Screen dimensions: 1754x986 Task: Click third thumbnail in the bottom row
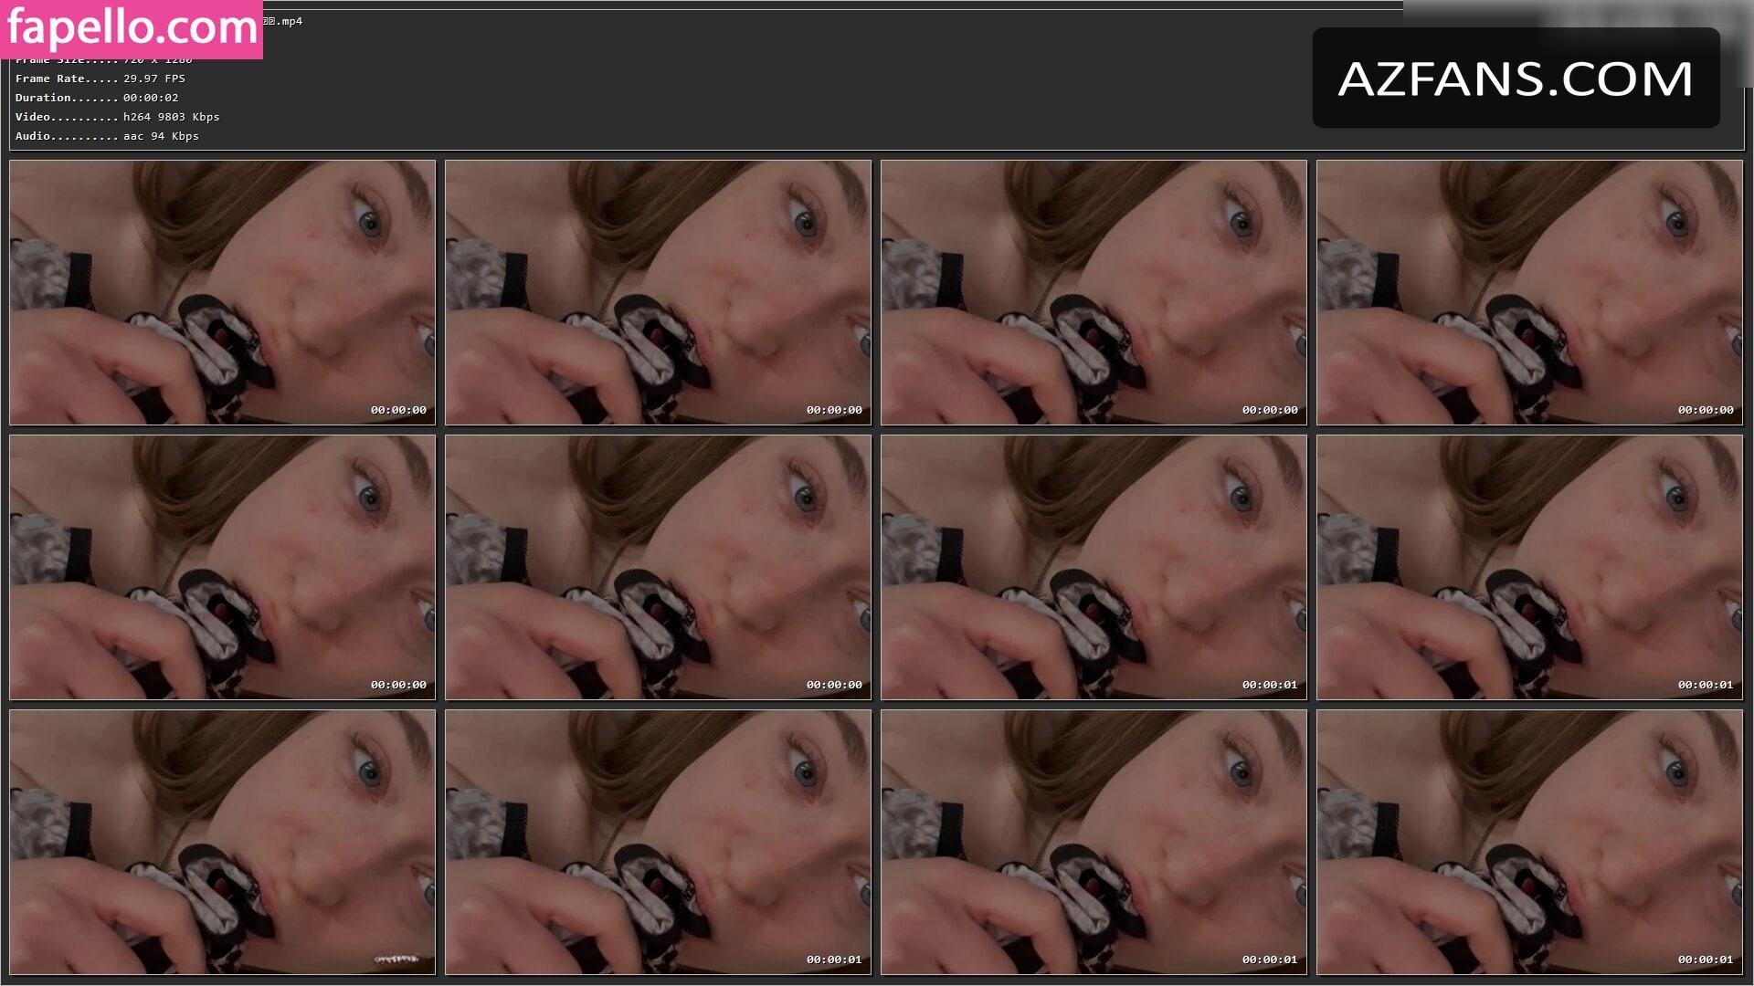tap(1094, 842)
